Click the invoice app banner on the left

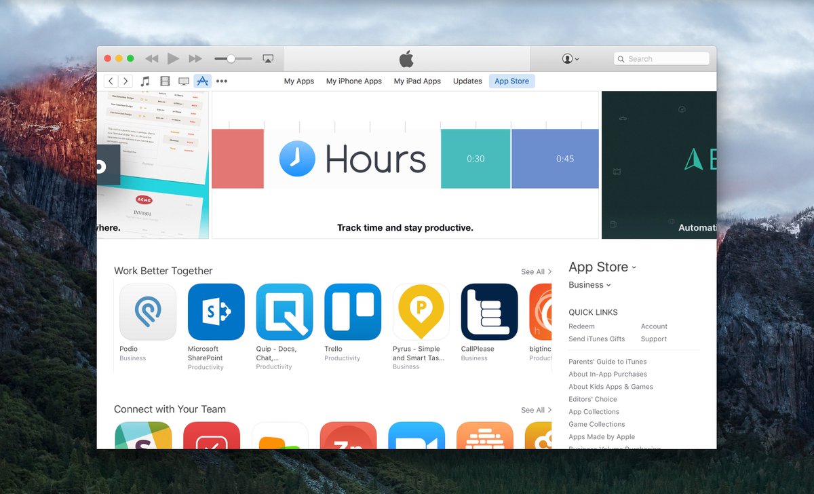(153, 165)
